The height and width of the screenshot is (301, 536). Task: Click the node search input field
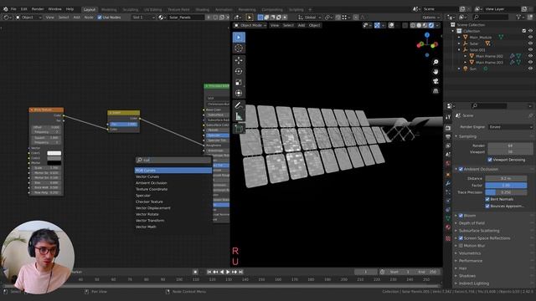pyautogui.click(x=173, y=160)
